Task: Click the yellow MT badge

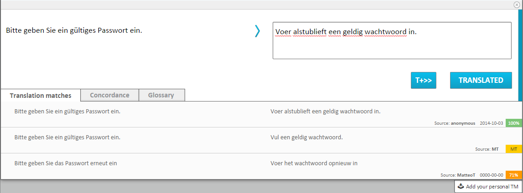Action: pyautogui.click(x=513, y=149)
